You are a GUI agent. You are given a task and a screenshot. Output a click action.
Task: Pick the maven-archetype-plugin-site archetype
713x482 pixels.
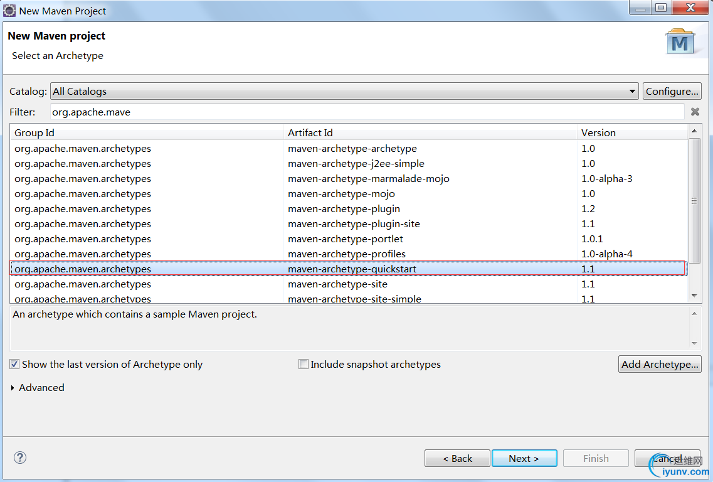pyautogui.click(x=349, y=223)
